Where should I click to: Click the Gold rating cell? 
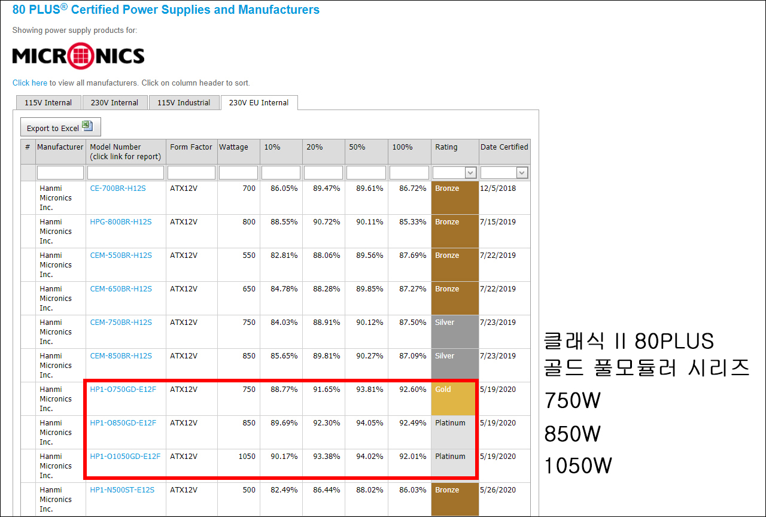(454, 399)
